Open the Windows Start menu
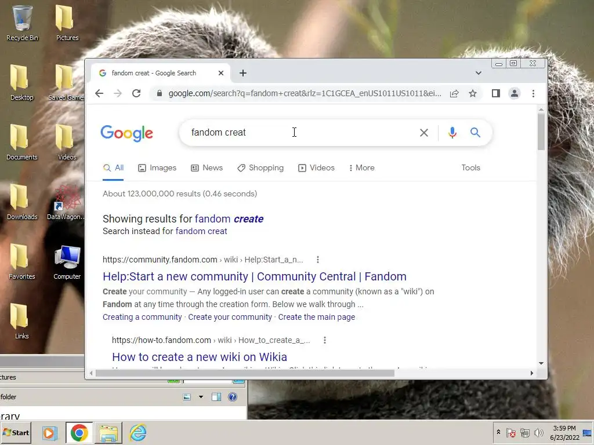This screenshot has width=594, height=445. (x=16, y=432)
